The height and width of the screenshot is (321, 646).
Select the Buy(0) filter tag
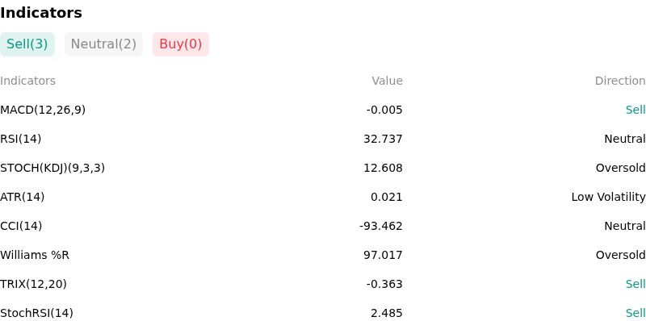click(x=181, y=44)
